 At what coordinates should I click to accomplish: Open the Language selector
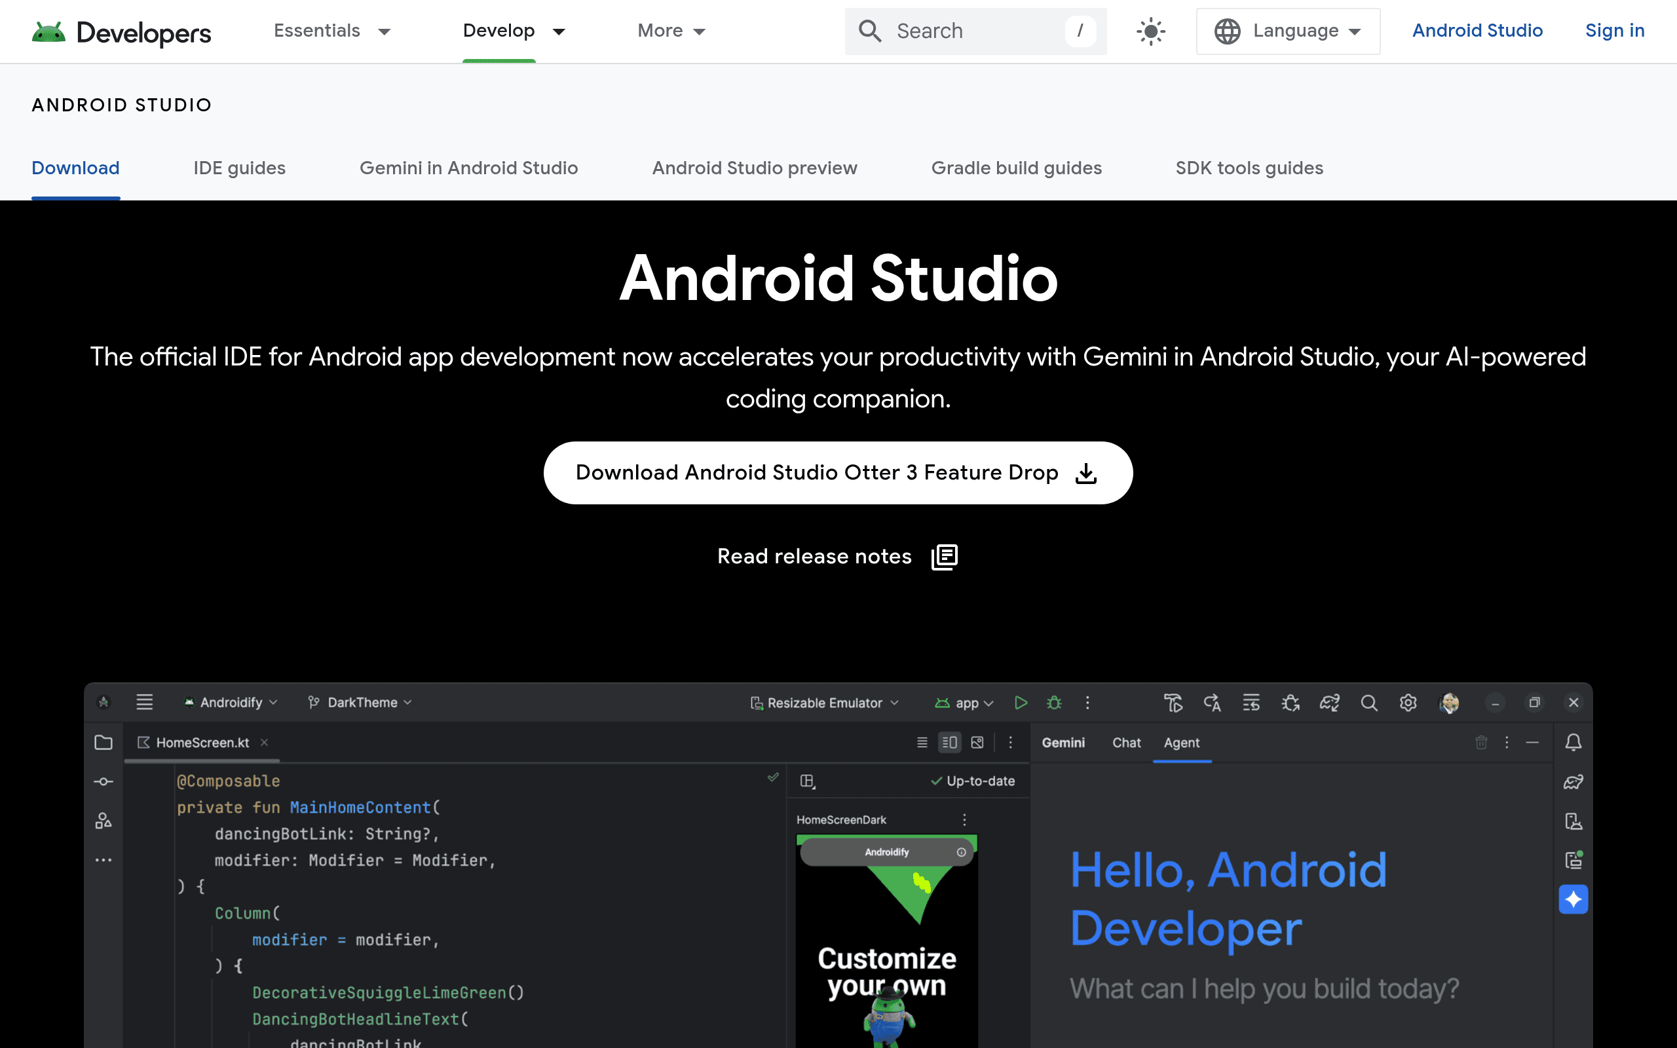click(x=1287, y=31)
